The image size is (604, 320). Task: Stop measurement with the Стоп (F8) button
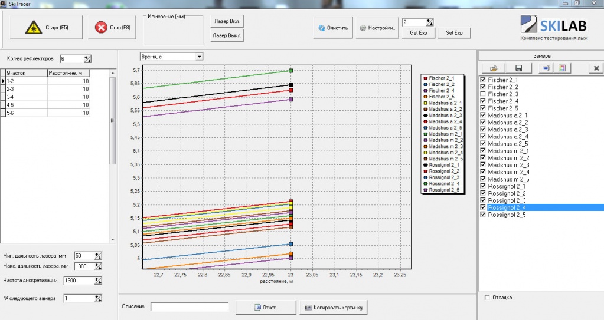click(112, 27)
